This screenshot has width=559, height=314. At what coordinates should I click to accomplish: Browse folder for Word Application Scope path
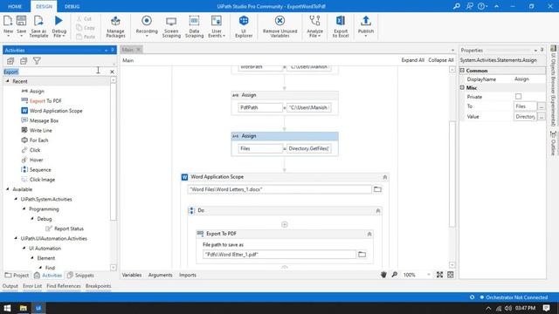(x=377, y=189)
